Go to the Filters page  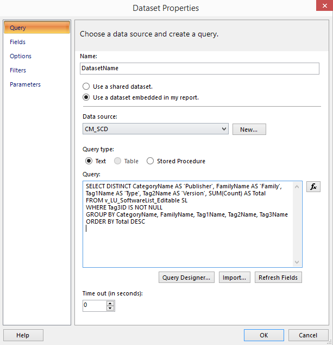18,70
